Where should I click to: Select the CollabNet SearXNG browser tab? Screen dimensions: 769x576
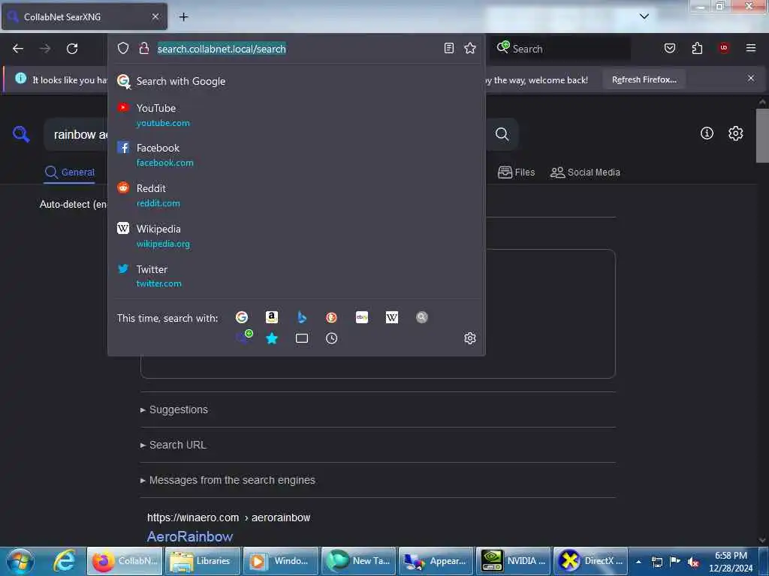(x=84, y=16)
